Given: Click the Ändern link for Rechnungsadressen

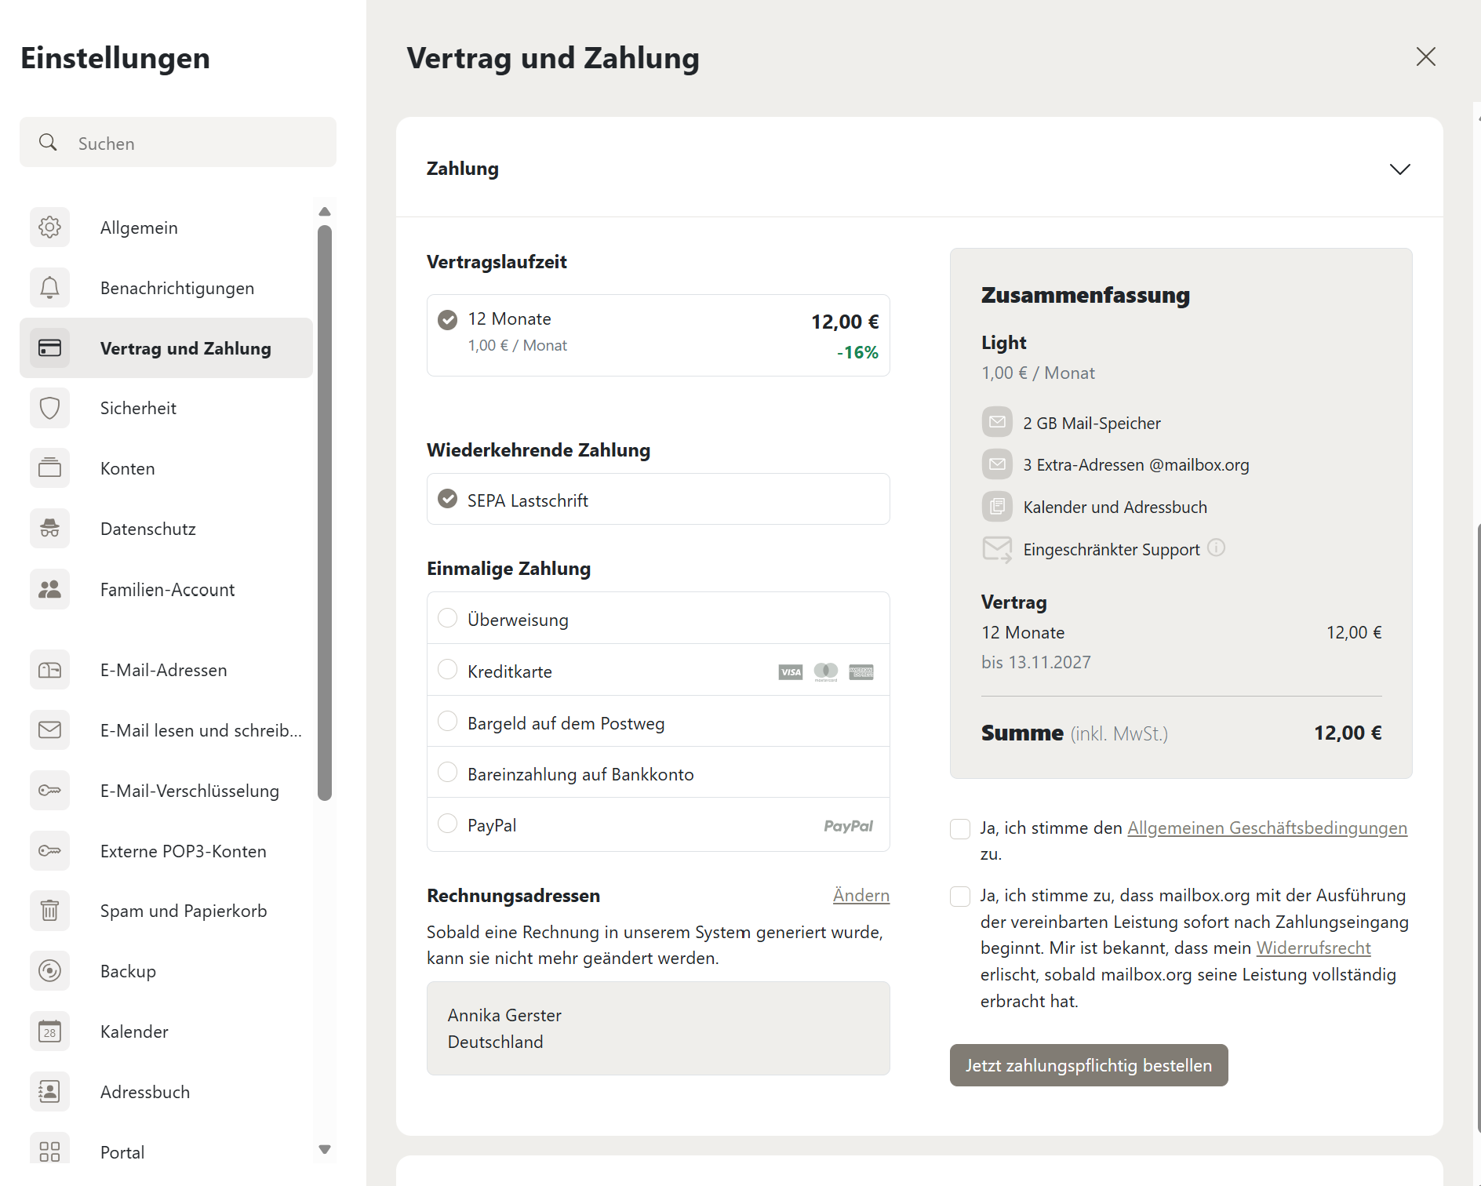Looking at the screenshot, I should tap(861, 896).
